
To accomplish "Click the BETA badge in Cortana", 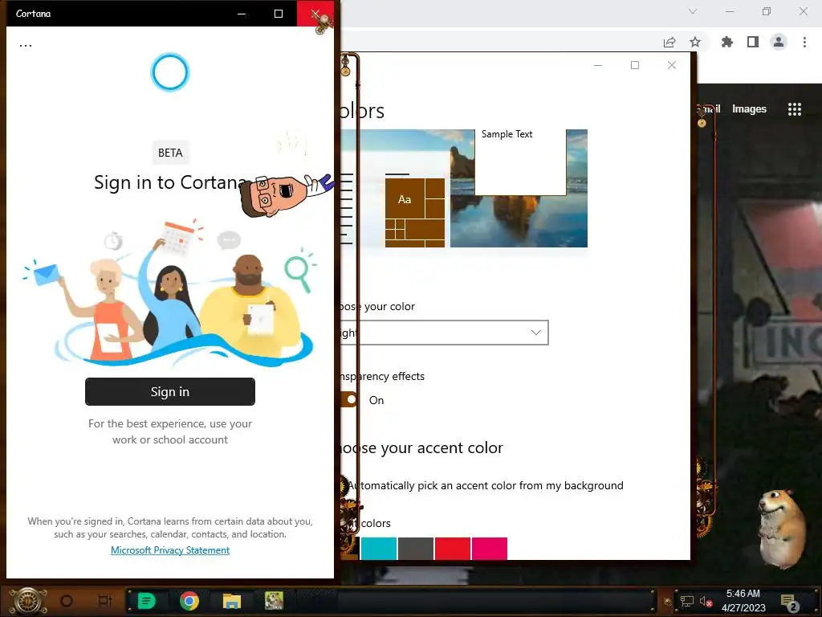I will point(170,153).
